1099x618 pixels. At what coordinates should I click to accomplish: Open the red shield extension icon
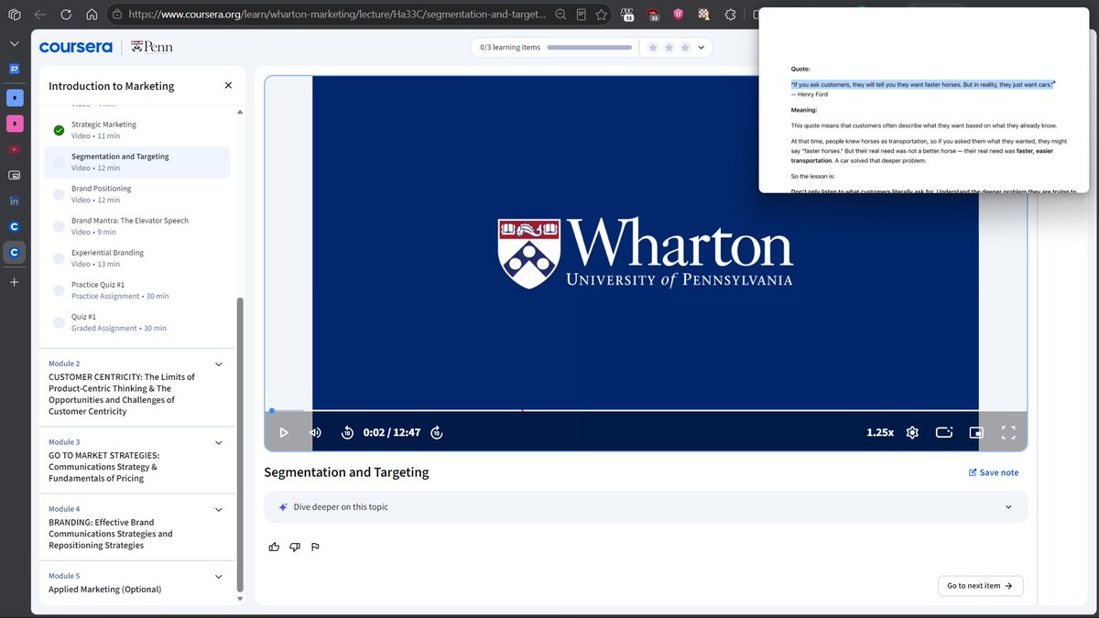coord(678,15)
